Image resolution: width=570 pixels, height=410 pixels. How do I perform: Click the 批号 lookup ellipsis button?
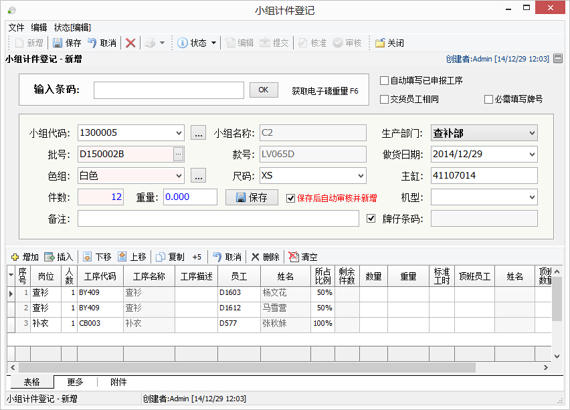click(178, 154)
